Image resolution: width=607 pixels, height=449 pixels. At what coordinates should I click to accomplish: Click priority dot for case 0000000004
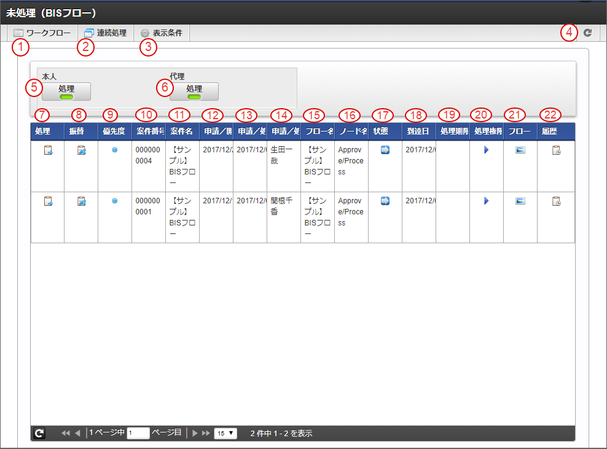(x=115, y=150)
